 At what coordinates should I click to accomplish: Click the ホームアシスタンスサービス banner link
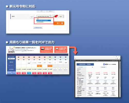22,49
